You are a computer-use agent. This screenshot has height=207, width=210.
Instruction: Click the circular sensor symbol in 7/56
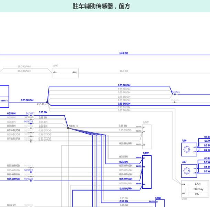coord(187,149)
